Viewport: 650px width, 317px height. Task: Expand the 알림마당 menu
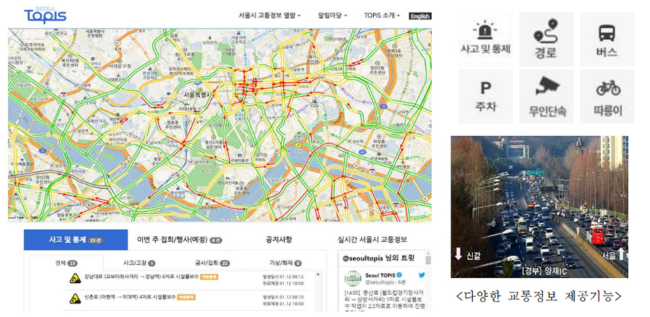tap(332, 16)
